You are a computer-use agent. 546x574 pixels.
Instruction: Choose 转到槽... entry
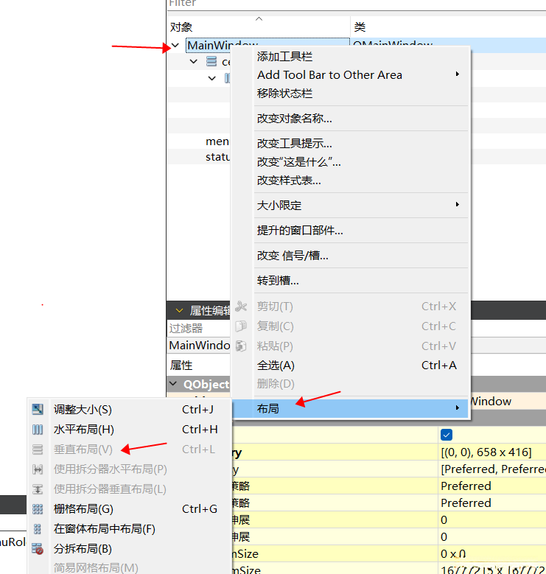click(x=278, y=281)
